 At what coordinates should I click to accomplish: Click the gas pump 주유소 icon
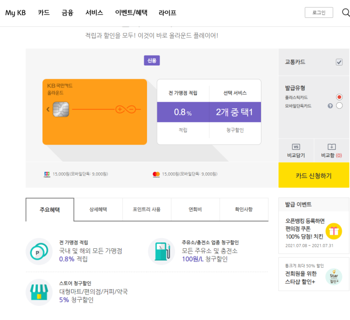click(162, 252)
